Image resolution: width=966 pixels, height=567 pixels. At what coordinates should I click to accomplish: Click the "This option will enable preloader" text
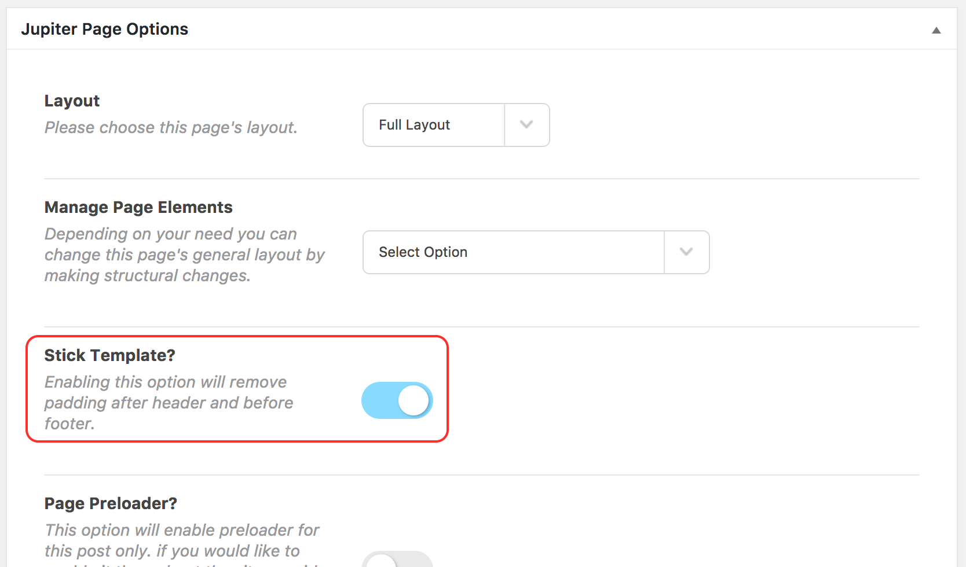pyautogui.click(x=182, y=530)
